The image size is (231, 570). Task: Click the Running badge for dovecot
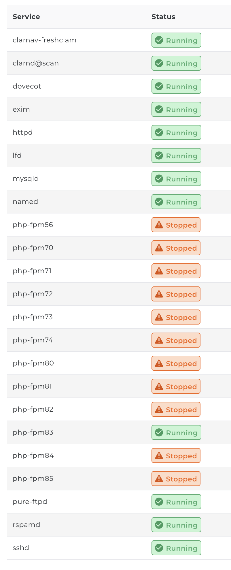click(x=176, y=86)
